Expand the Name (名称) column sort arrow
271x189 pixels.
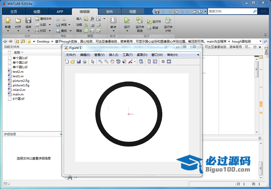tap(22, 53)
